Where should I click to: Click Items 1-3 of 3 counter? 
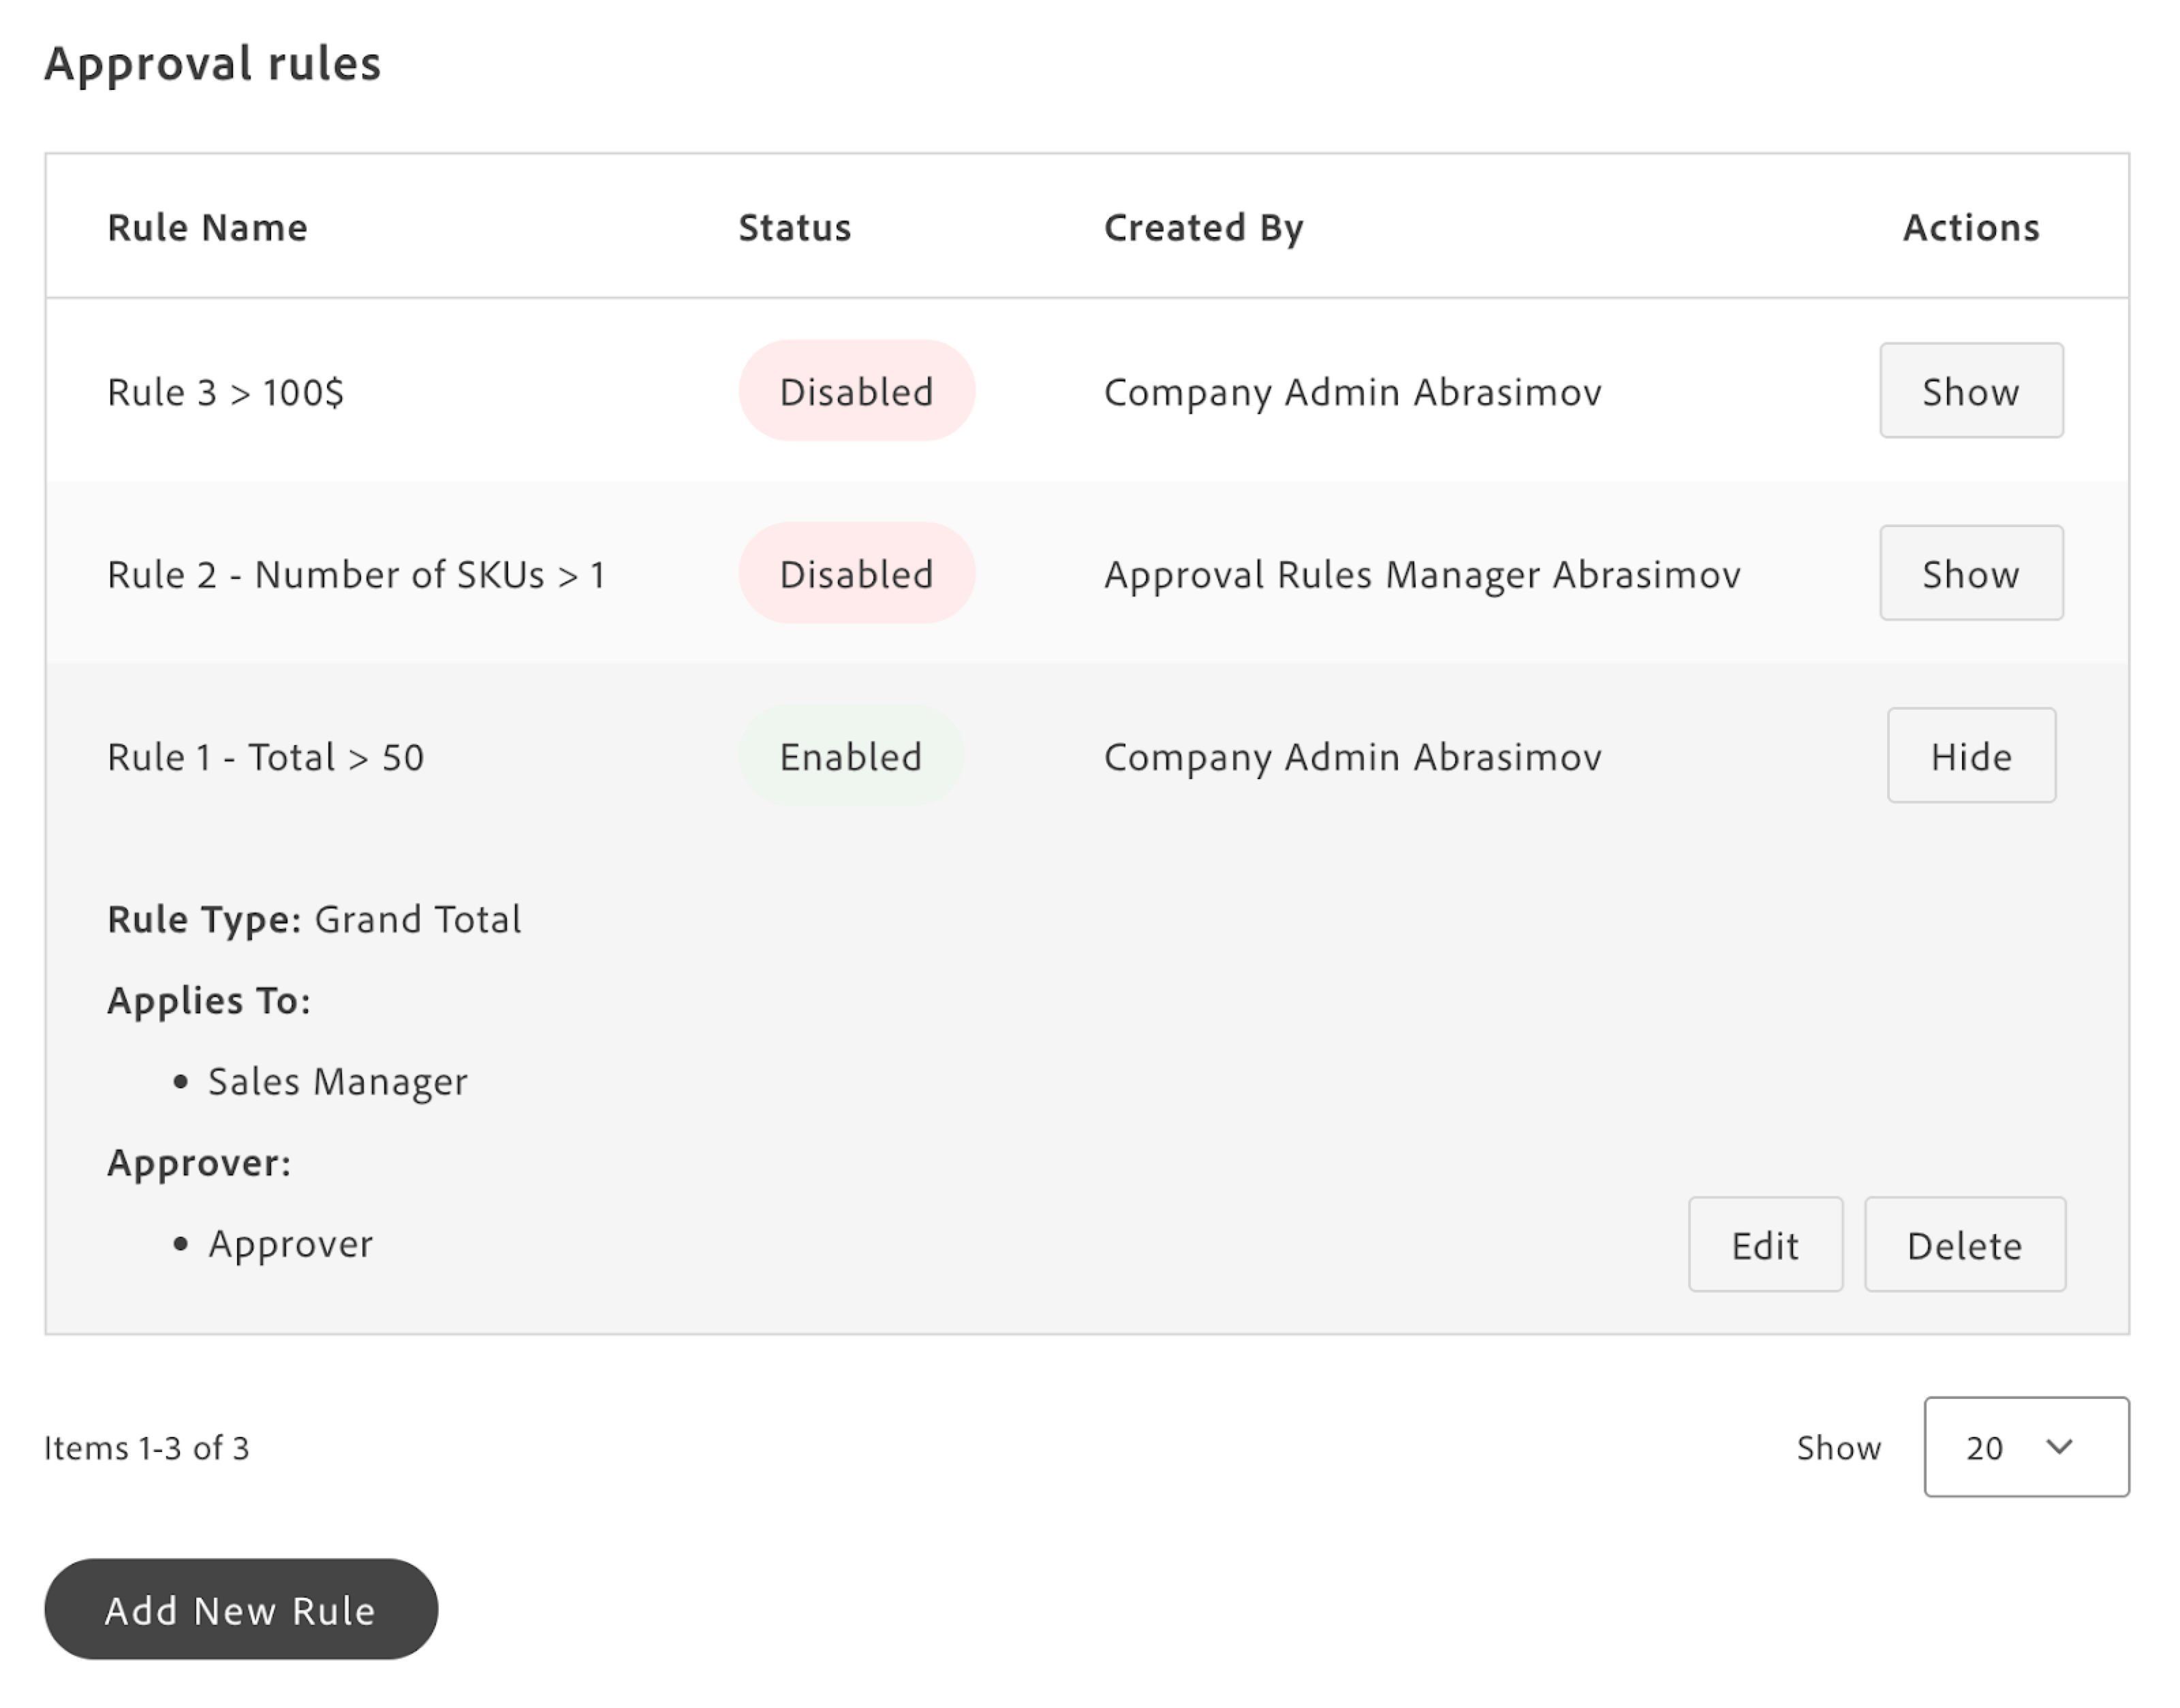(x=146, y=1448)
